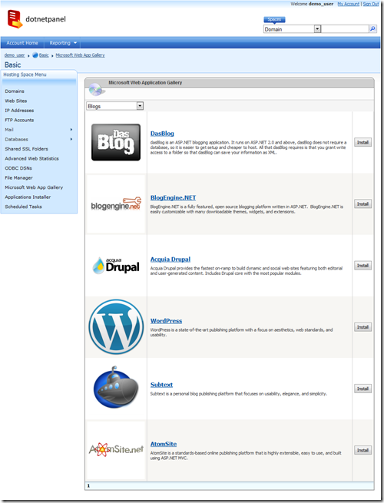The height and width of the screenshot is (503, 384).
Task: Open the AtomSite title link
Action: pyautogui.click(x=164, y=444)
